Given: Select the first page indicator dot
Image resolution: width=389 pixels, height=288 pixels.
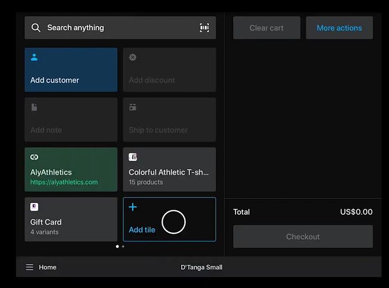Looking at the screenshot, I should tap(117, 247).
